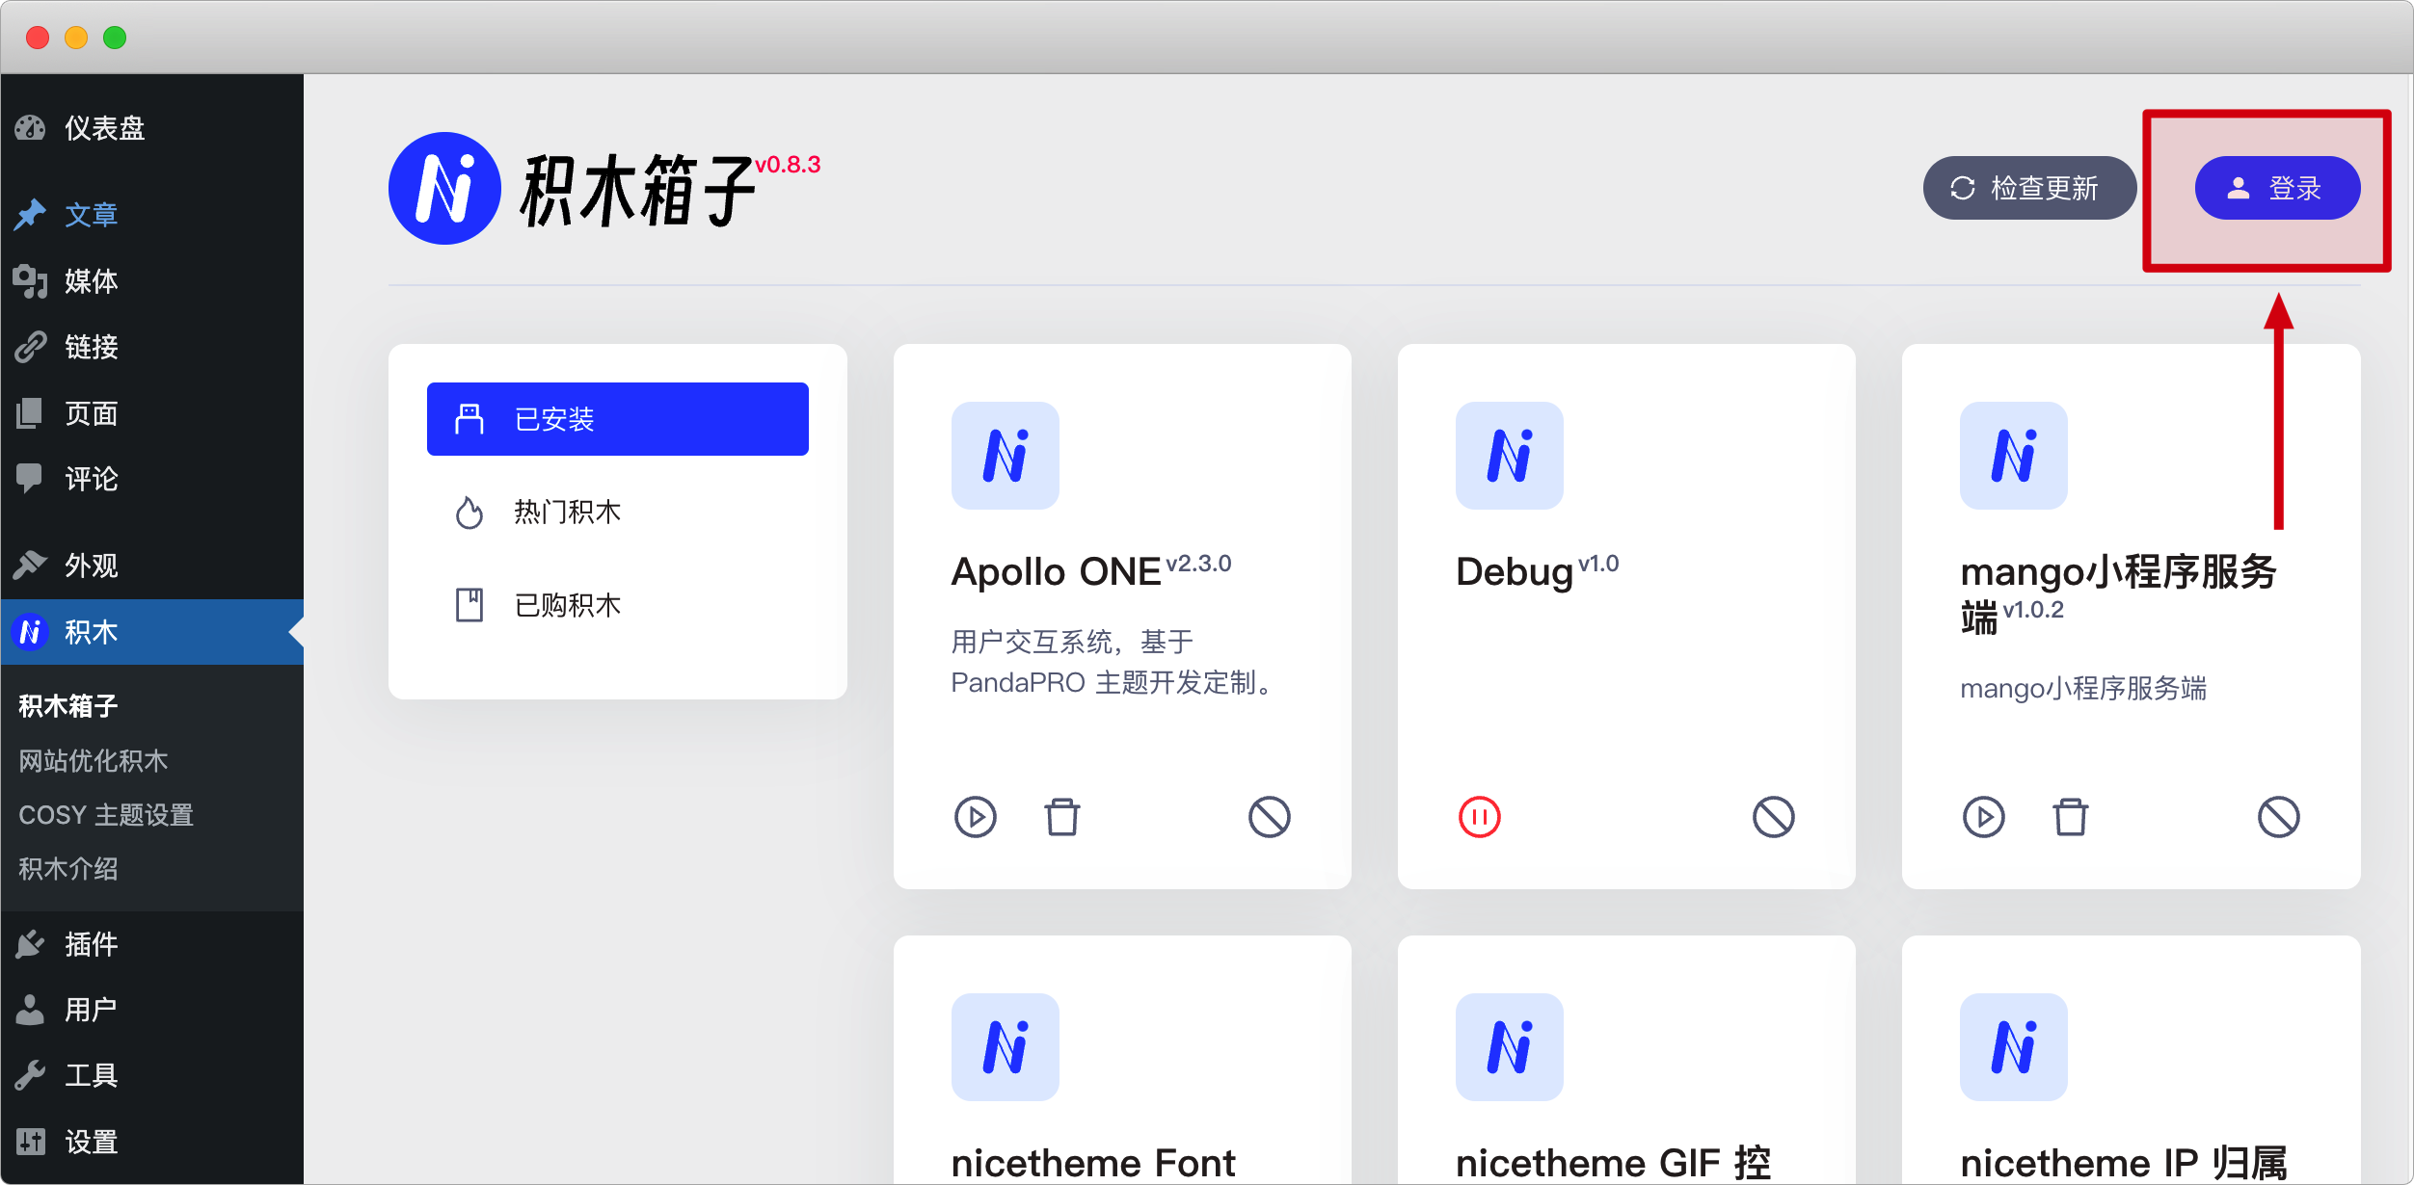Open the 外观 appearance menu
This screenshot has height=1185, width=2414.
[x=151, y=565]
